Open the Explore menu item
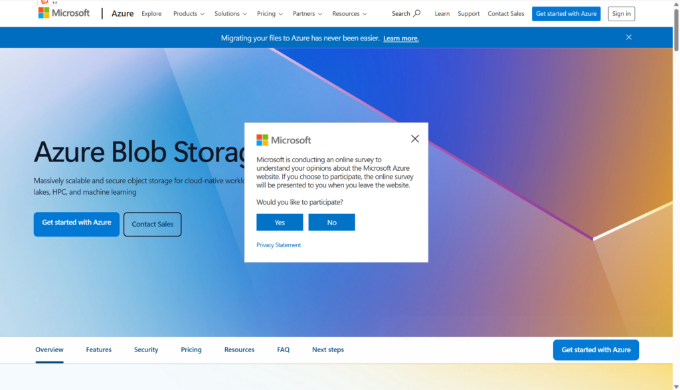This screenshot has width=680, height=390. [151, 13]
